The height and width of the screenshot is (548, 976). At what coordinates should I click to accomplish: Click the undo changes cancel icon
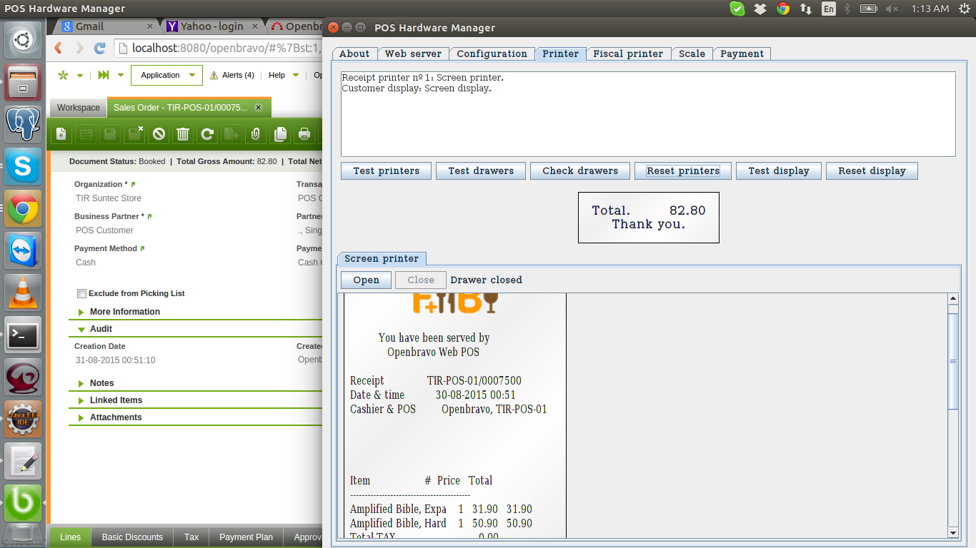pyautogui.click(x=159, y=133)
